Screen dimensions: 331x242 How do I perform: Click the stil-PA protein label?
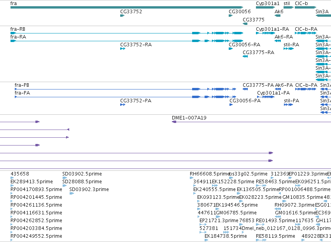pos(292,101)
